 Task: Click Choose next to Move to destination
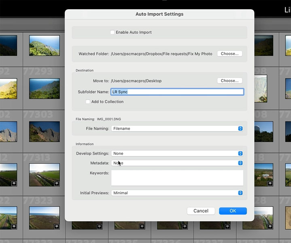[x=229, y=81]
